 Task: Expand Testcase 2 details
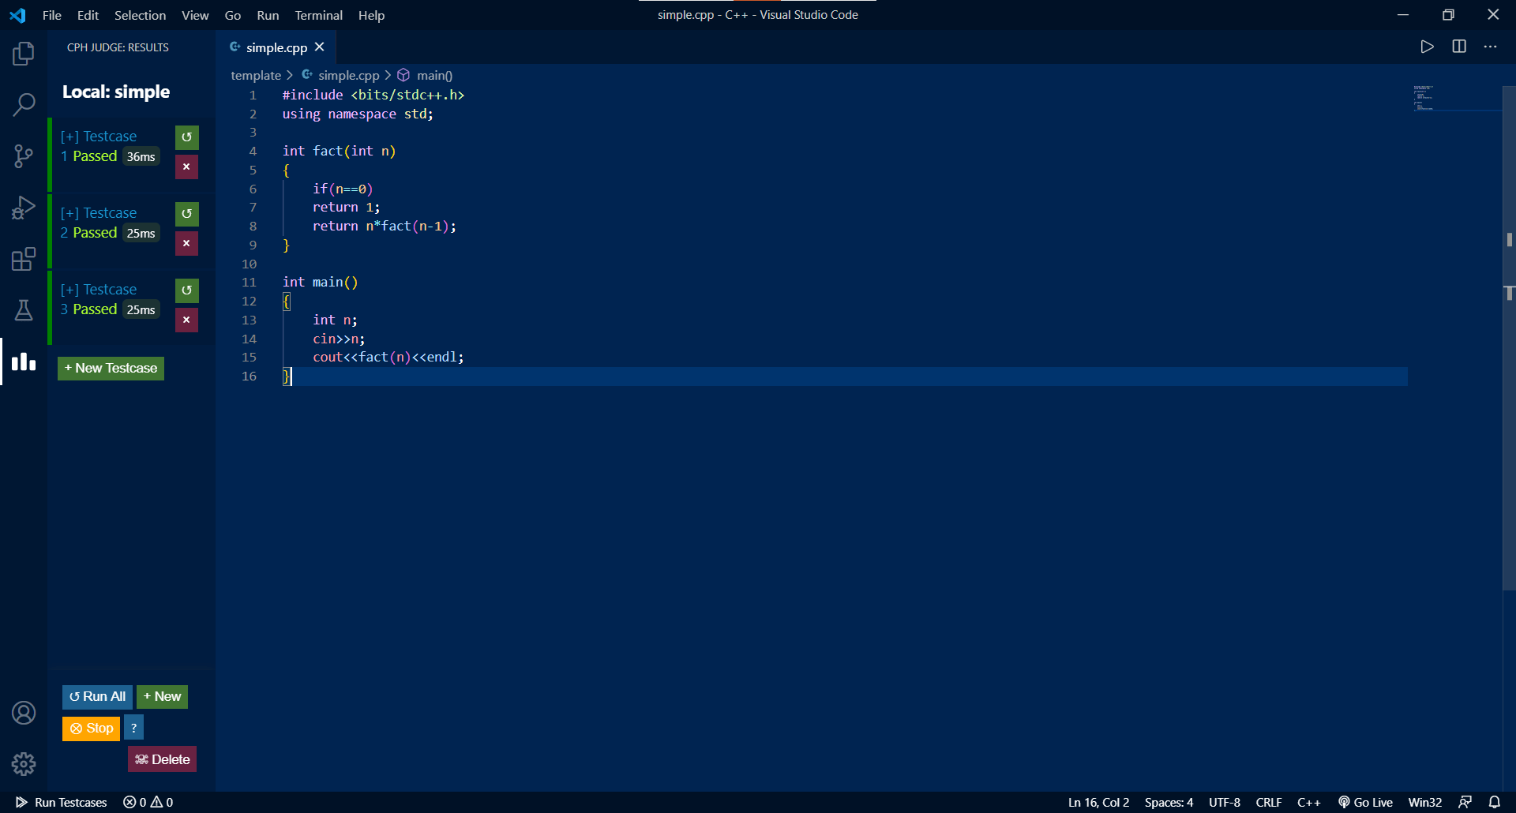tap(98, 213)
